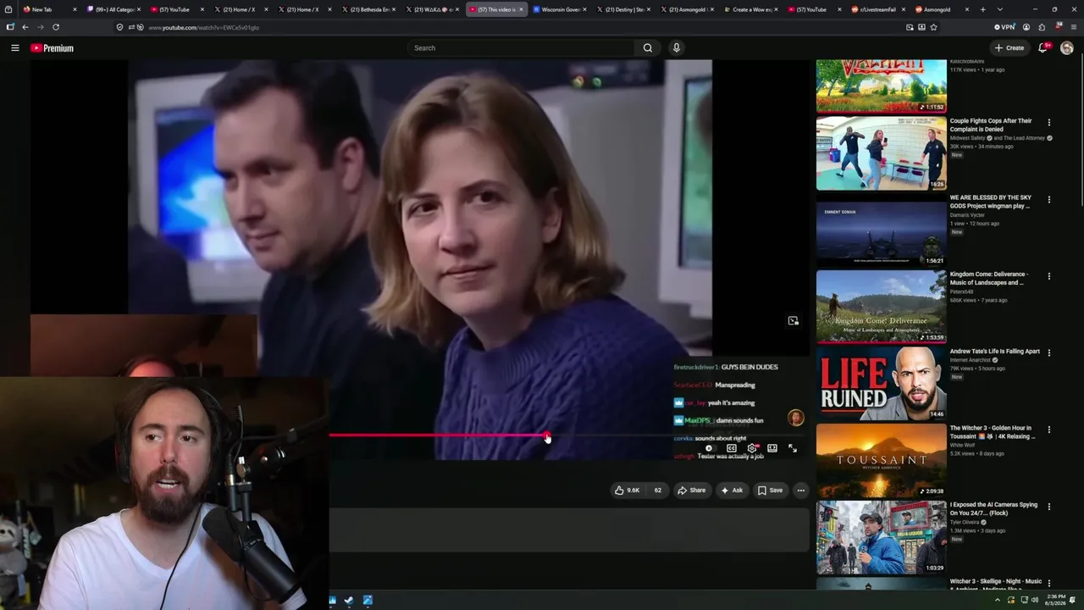
Task: Switch to the Wisconsin Govern... tab
Action: click(x=561, y=9)
